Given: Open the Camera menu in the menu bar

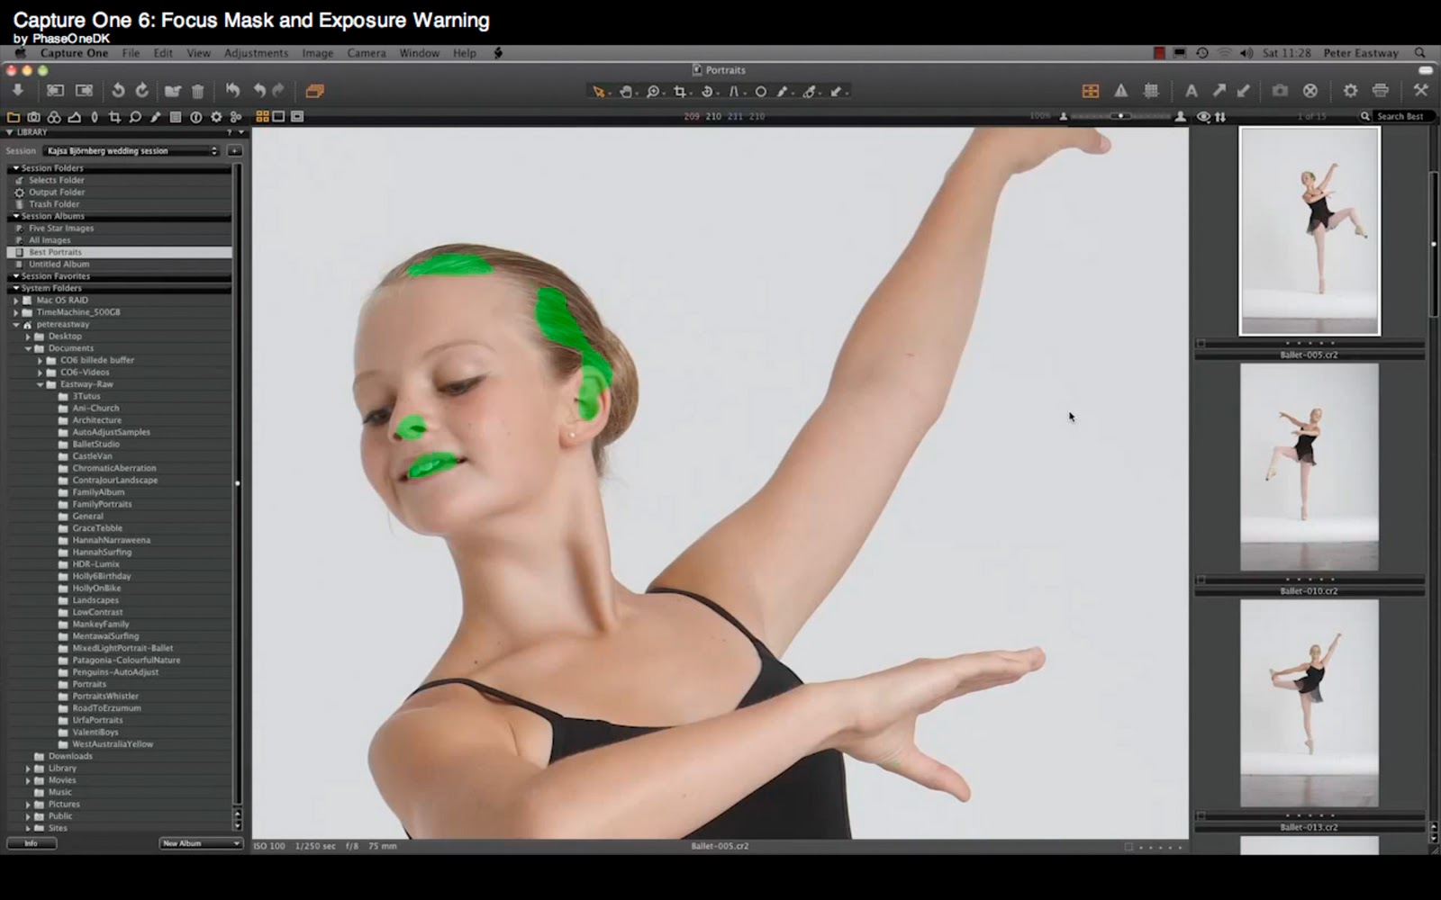Looking at the screenshot, I should [x=367, y=53].
